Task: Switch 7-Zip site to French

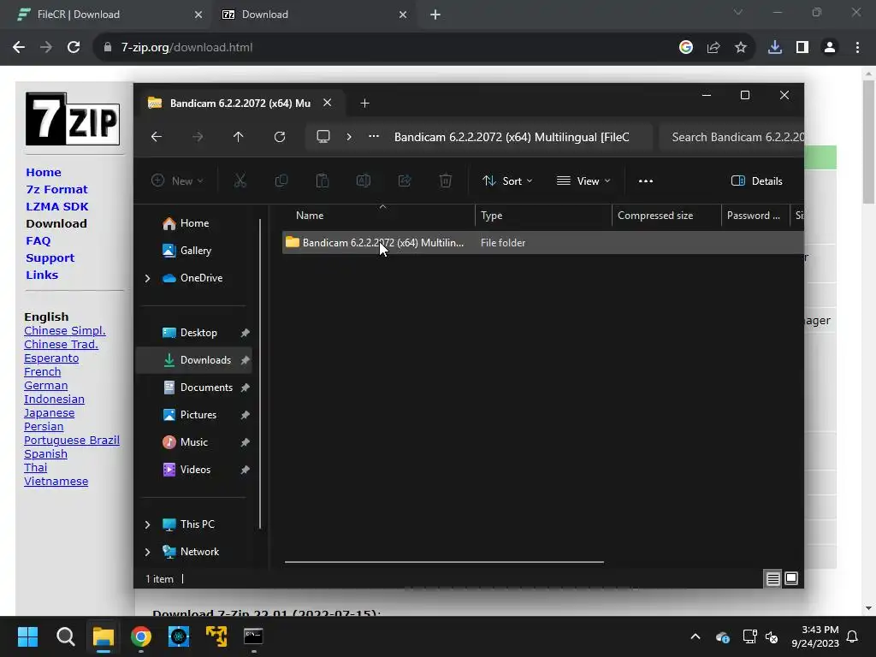Action: [x=43, y=372]
